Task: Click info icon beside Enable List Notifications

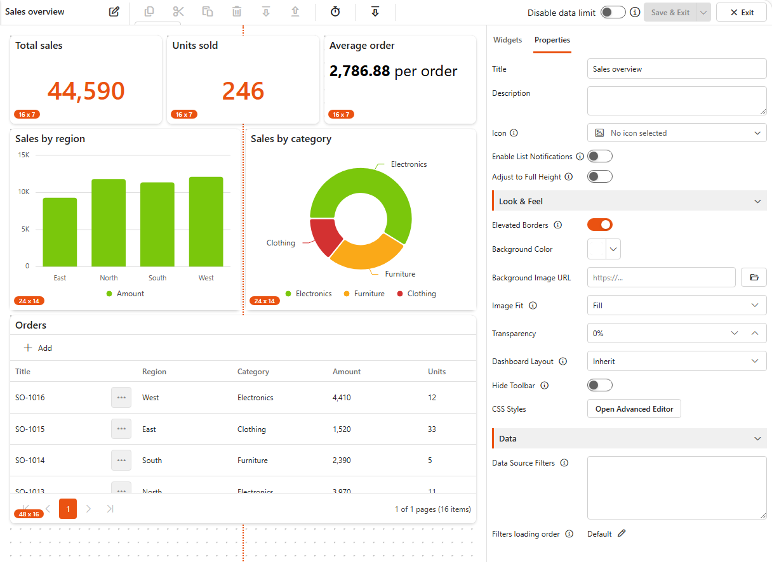Action: tap(580, 157)
